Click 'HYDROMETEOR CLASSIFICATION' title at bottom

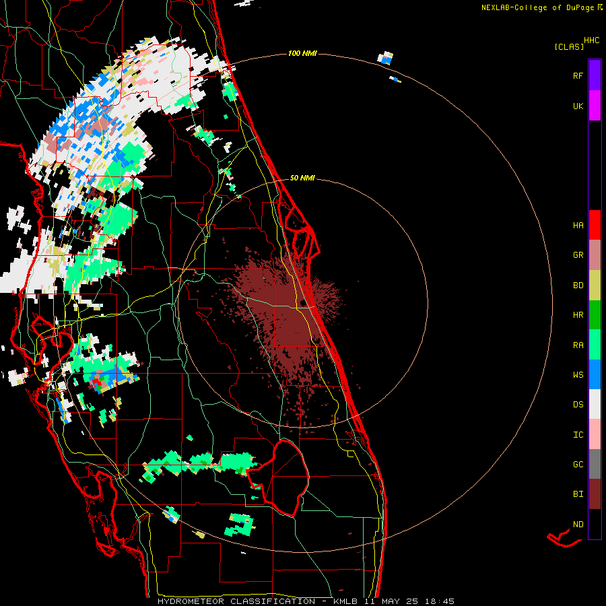click(236, 601)
